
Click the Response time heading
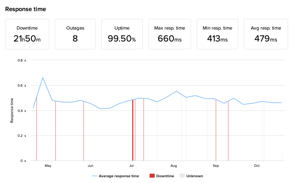[26, 9]
